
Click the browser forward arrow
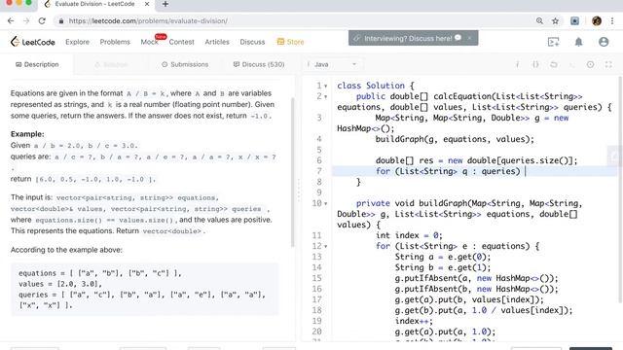(26, 21)
